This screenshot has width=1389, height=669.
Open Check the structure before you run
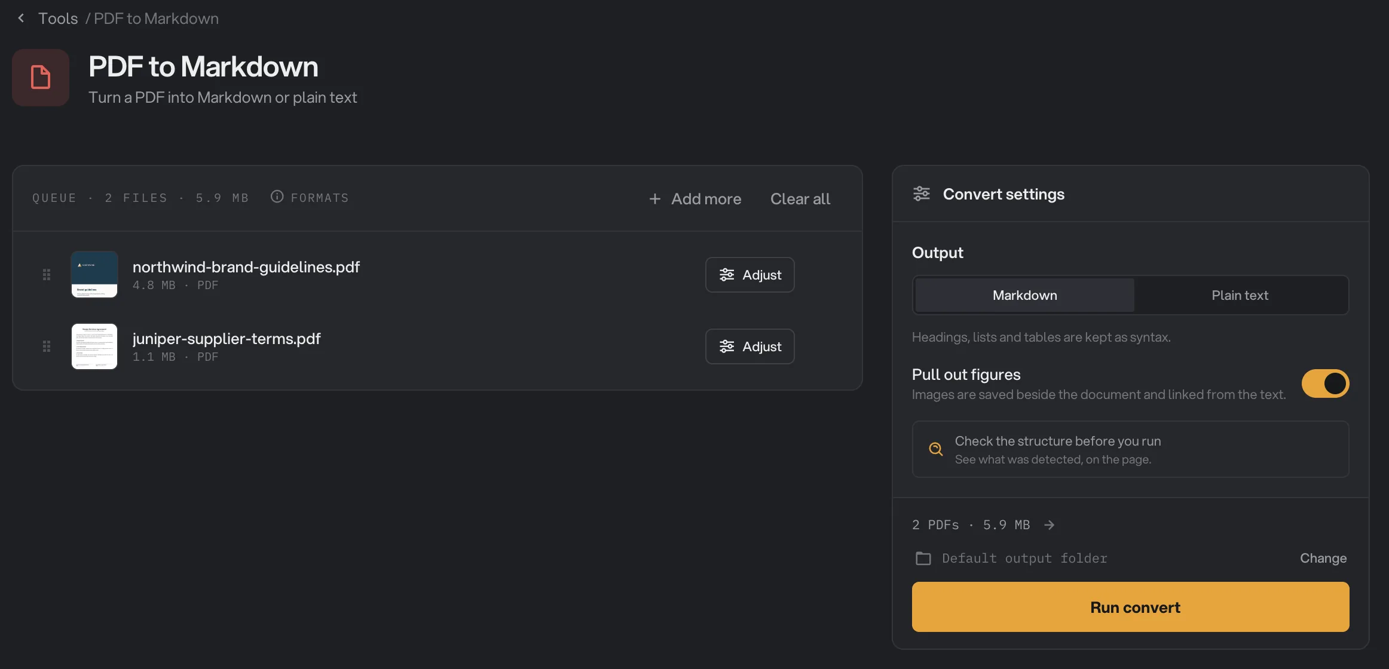click(1130, 449)
